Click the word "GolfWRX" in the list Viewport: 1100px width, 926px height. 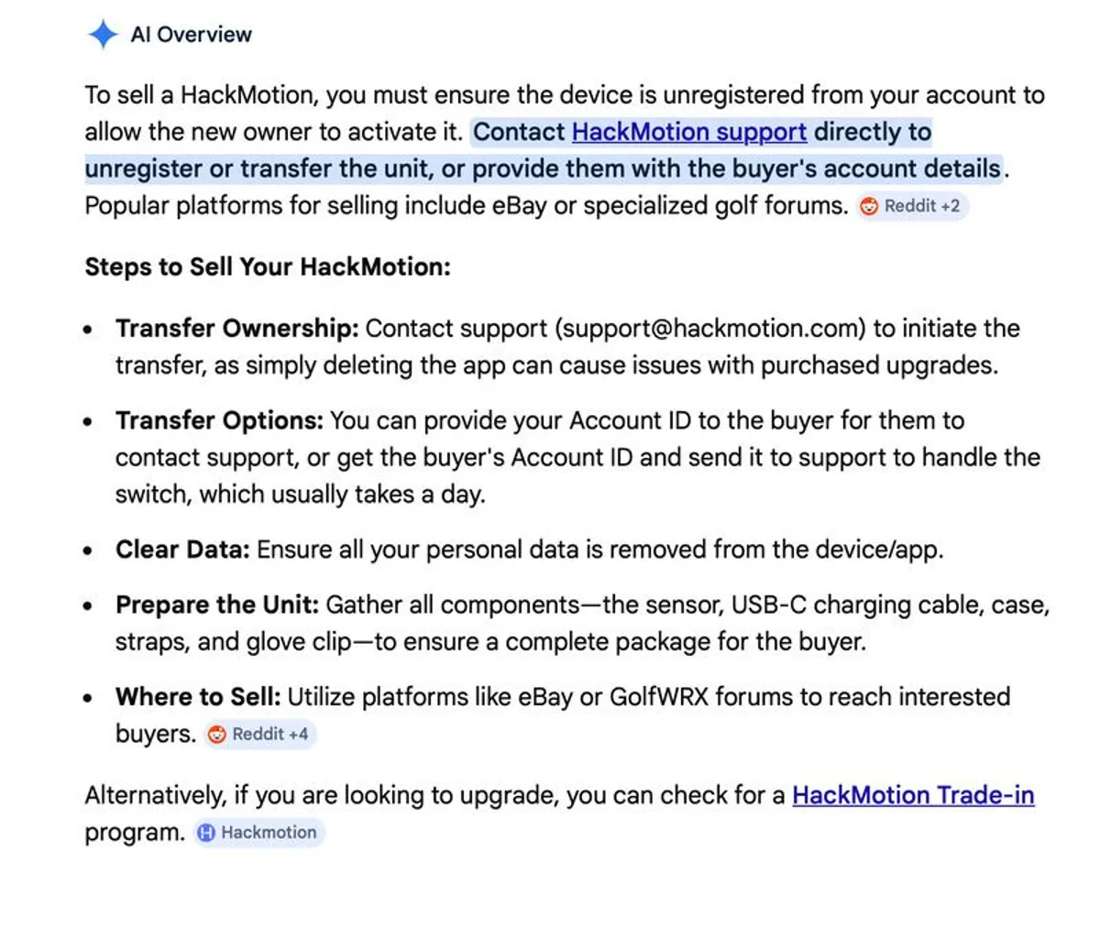658,697
